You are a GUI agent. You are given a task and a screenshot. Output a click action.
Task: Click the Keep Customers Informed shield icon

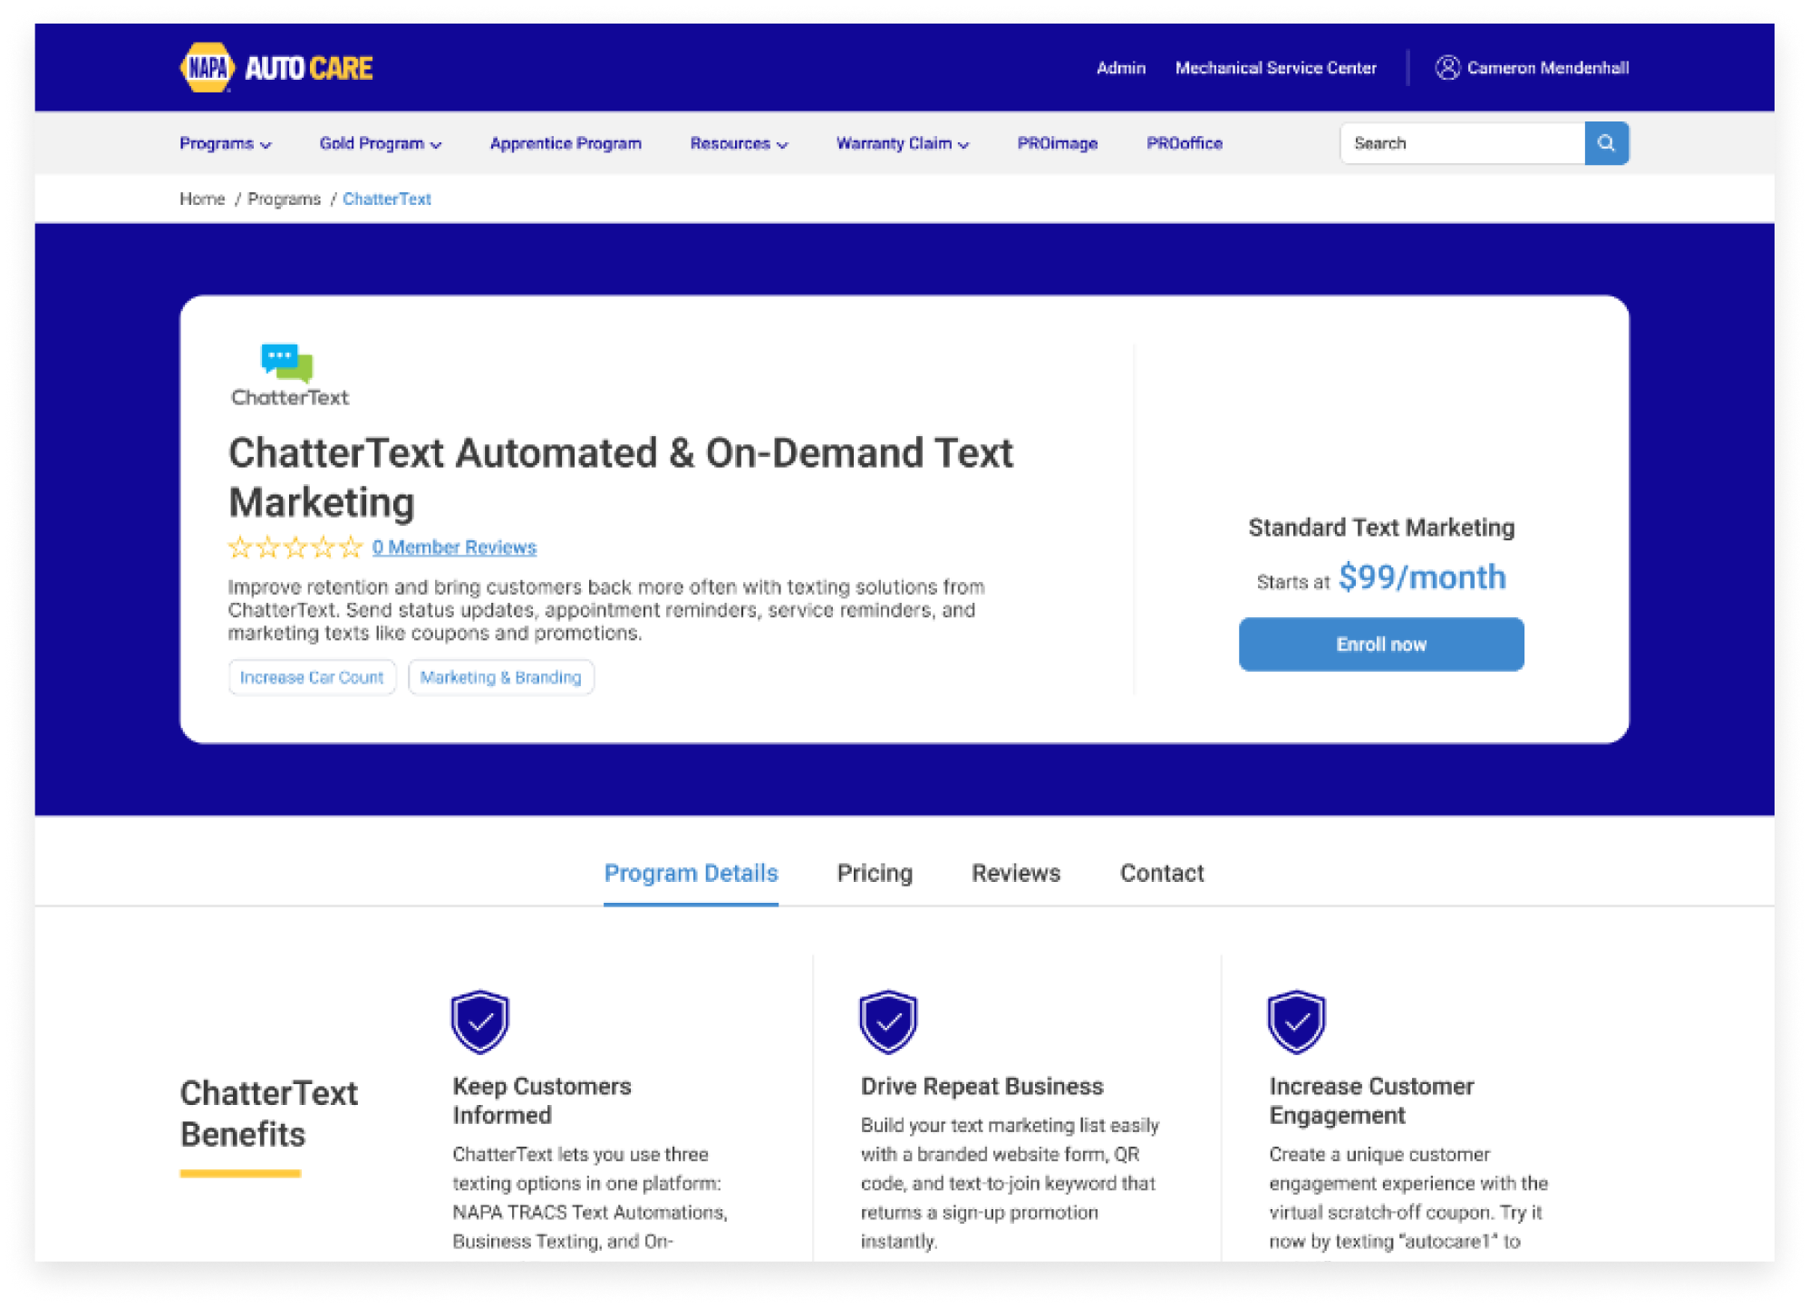point(479,1022)
